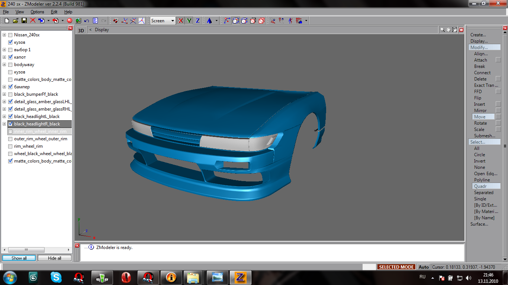Select the viewport zoom magnifier tool
The image size is (508, 285).
pyautogui.click(x=443, y=30)
